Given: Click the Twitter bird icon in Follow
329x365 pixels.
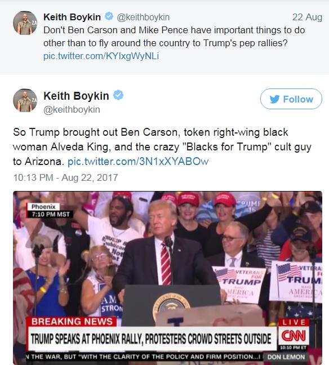Looking at the screenshot, I should [274, 99].
